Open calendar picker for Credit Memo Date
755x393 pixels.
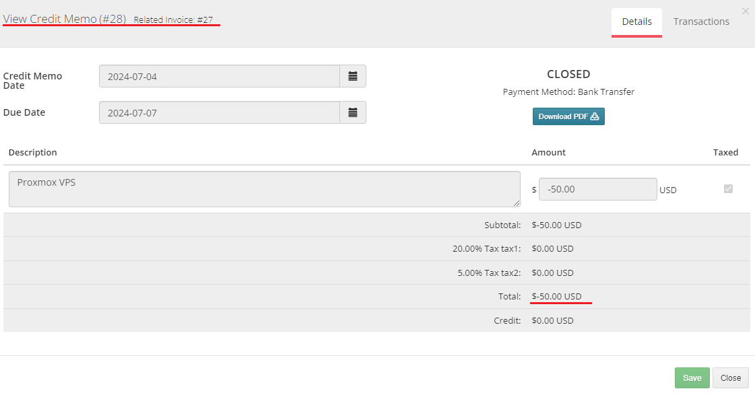click(352, 76)
